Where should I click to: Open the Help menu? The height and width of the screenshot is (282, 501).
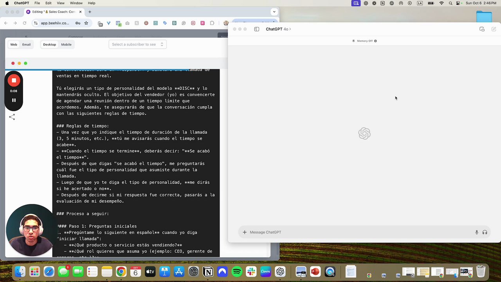pos(92,3)
